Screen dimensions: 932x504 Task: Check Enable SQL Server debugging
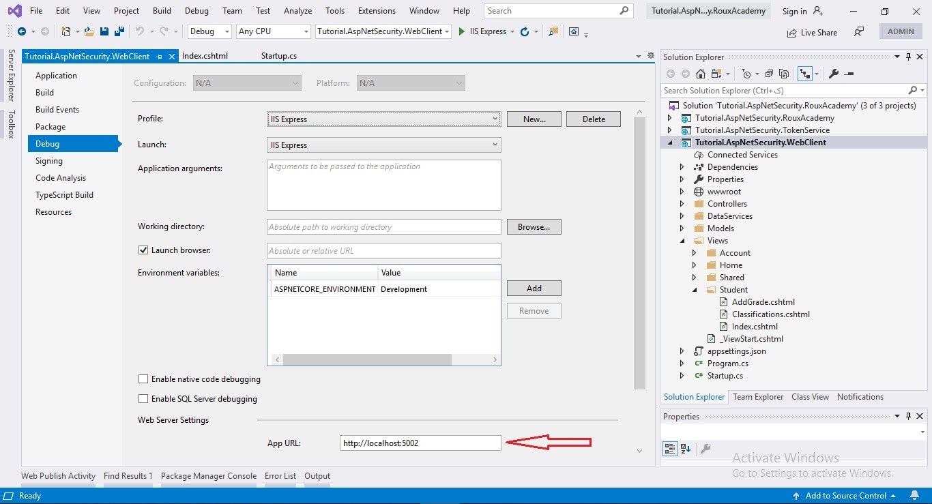(x=143, y=399)
